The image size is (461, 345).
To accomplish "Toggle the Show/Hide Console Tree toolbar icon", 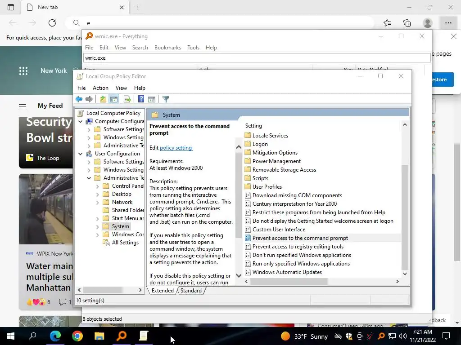I will (x=114, y=99).
